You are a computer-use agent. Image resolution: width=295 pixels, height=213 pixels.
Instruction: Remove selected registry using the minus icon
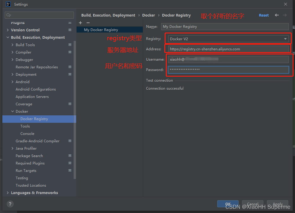click(87, 23)
